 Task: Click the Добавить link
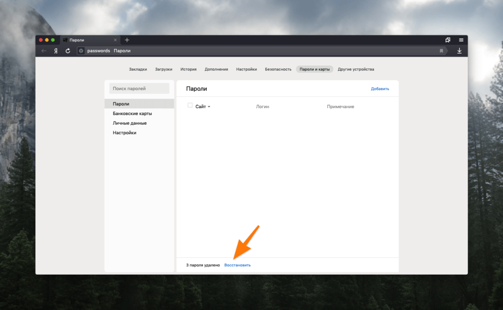(x=380, y=89)
